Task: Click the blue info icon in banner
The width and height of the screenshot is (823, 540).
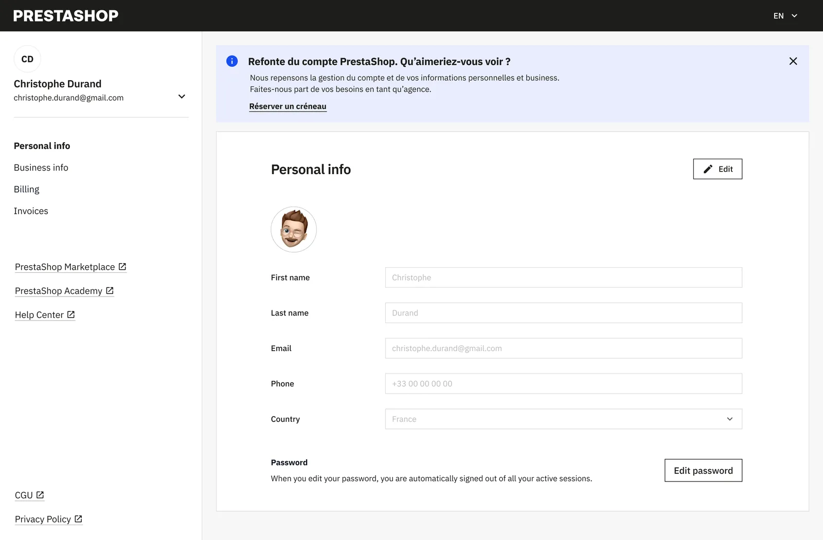Action: pyautogui.click(x=232, y=61)
